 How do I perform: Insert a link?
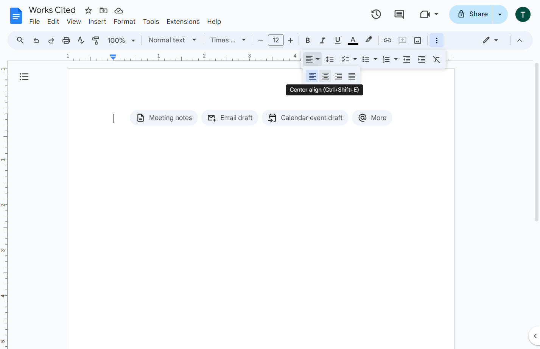(x=387, y=40)
